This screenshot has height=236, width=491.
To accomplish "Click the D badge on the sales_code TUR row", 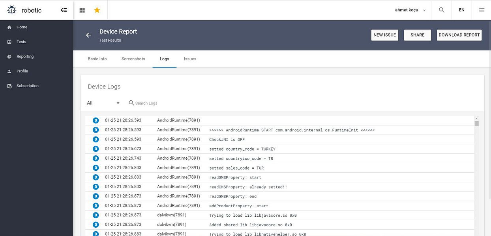I will pyautogui.click(x=96, y=168).
